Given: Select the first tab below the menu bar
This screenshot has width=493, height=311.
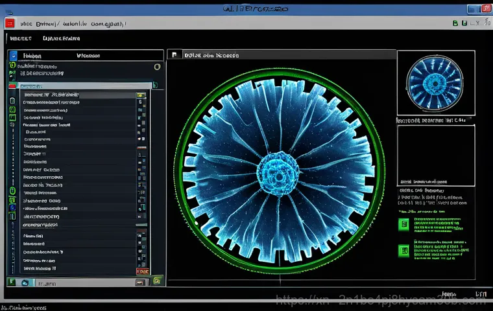Looking at the screenshot, I should (21, 38).
